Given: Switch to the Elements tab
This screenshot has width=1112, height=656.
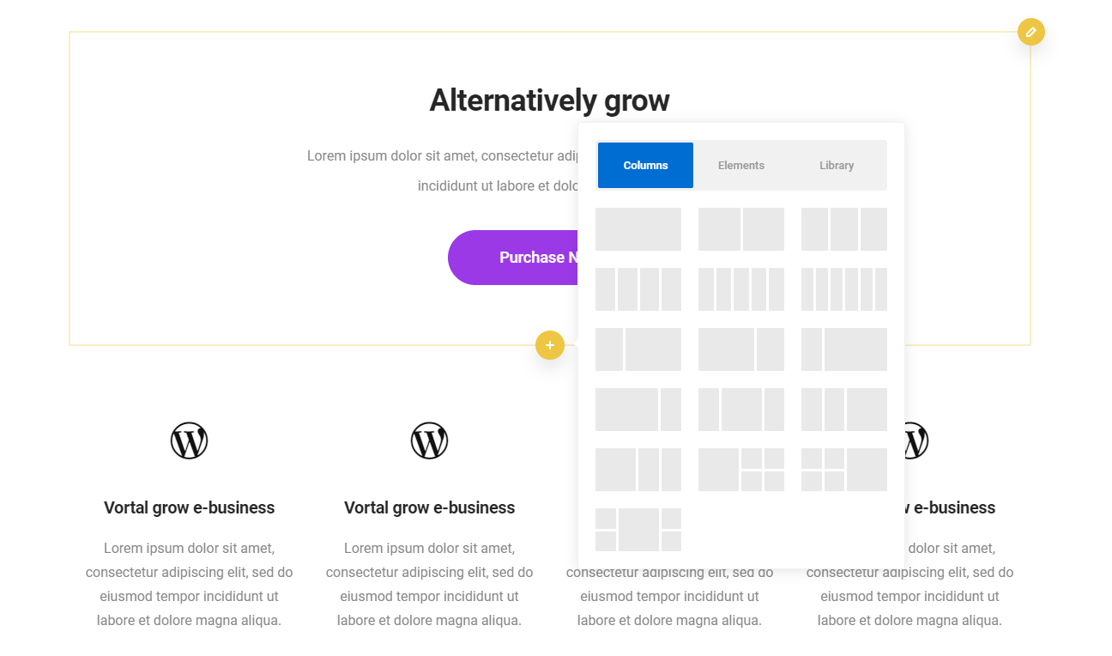Looking at the screenshot, I should [741, 166].
